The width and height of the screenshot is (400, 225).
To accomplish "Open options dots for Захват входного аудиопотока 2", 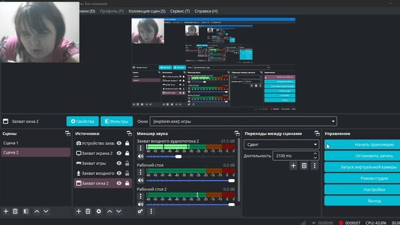I will [141, 148].
